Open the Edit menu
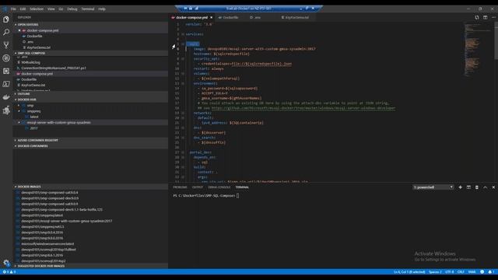Screen dimensions: 498x280 [x=23, y=9]
